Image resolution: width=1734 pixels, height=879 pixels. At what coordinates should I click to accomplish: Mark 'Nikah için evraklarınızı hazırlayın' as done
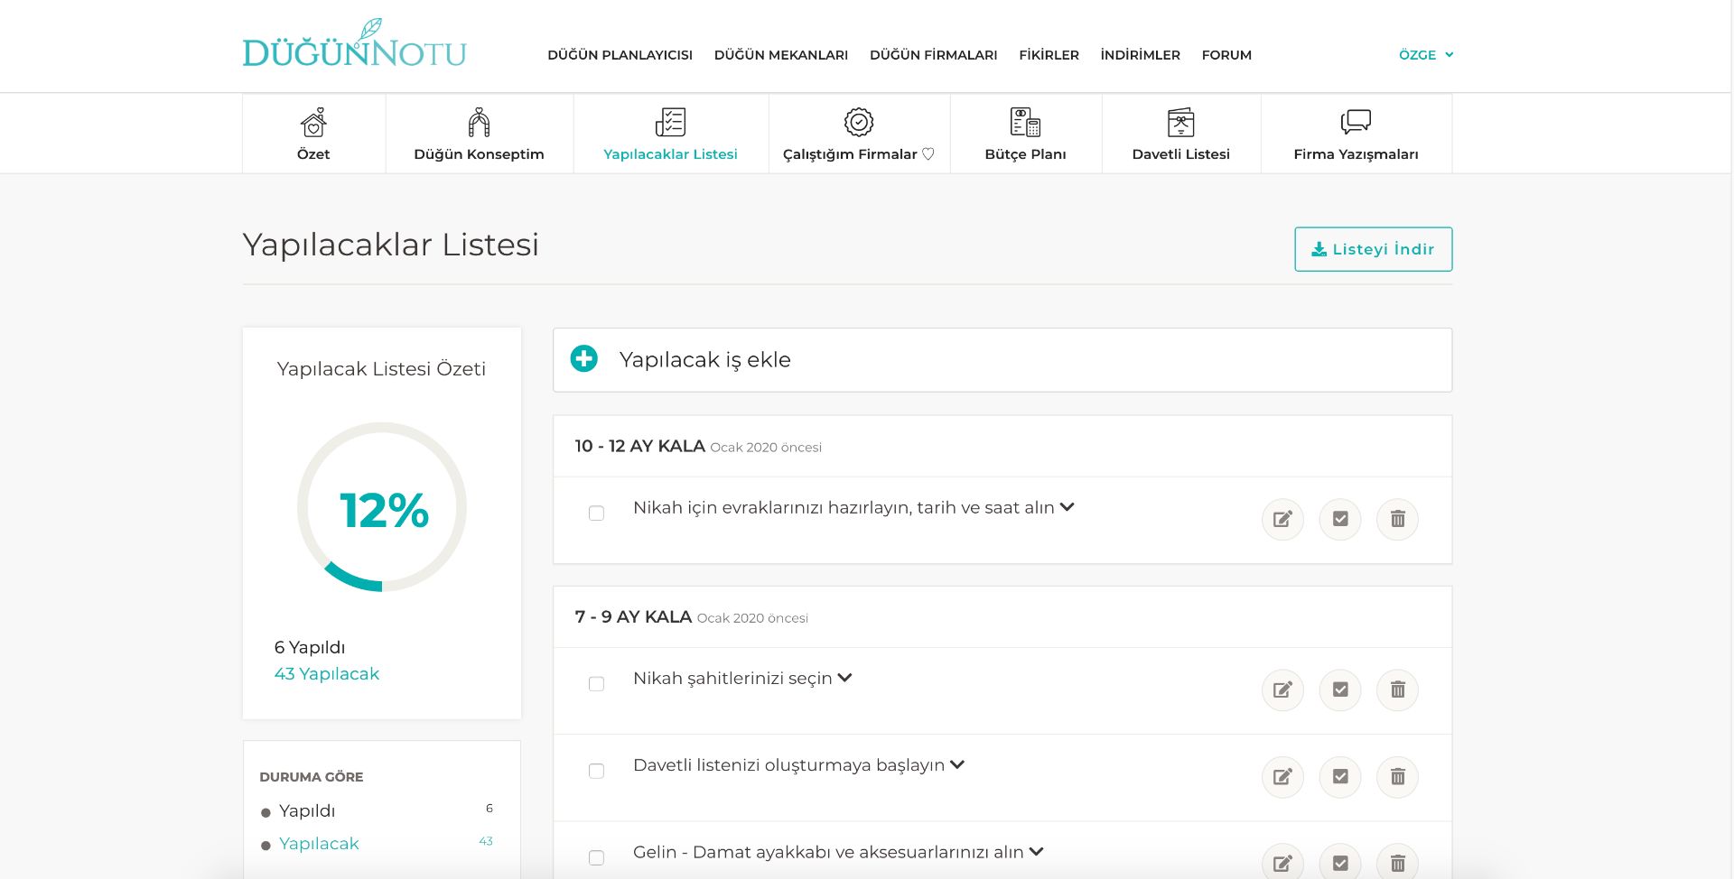pos(1340,520)
